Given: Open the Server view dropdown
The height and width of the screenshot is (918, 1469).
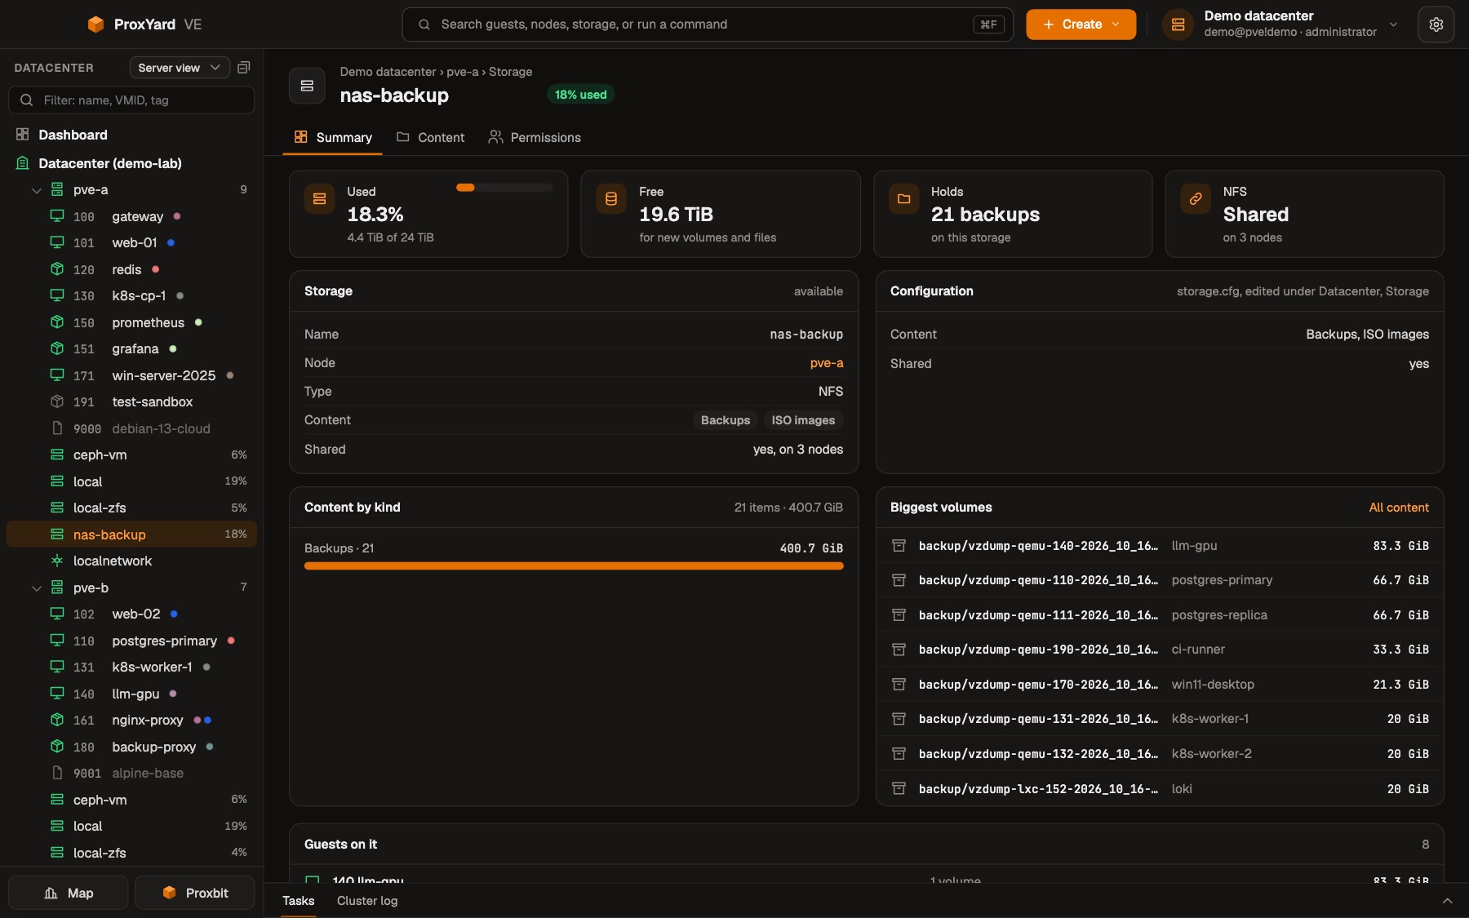Looking at the screenshot, I should 179,68.
